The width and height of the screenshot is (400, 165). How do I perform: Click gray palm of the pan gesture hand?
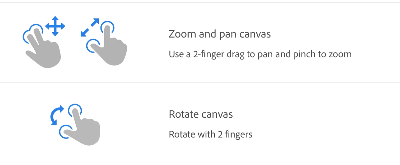pos(48,56)
